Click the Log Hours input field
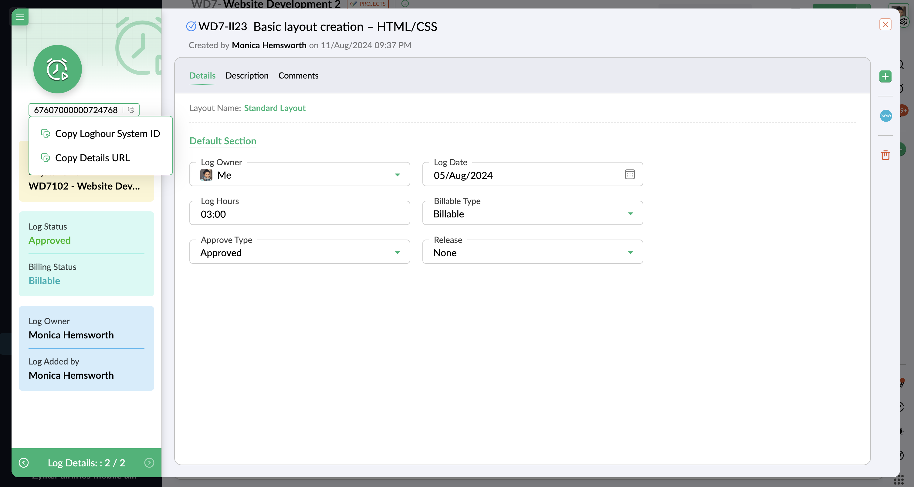Viewport: 914px width, 487px height. coord(299,214)
